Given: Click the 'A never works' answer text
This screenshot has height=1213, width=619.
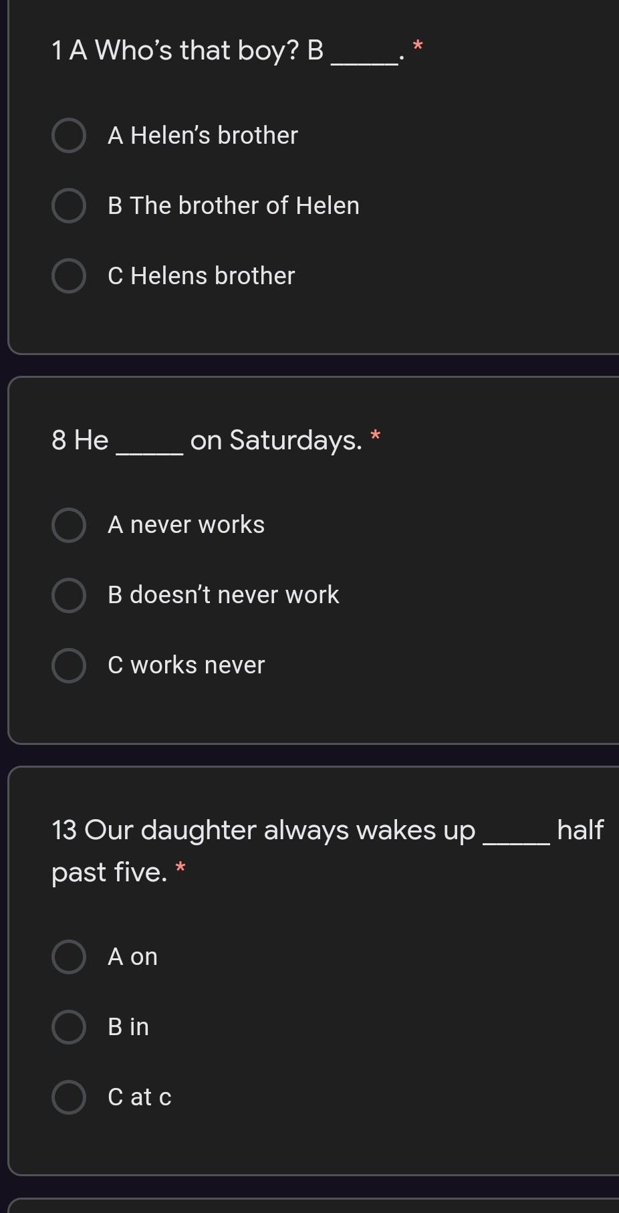Looking at the screenshot, I should click(186, 525).
